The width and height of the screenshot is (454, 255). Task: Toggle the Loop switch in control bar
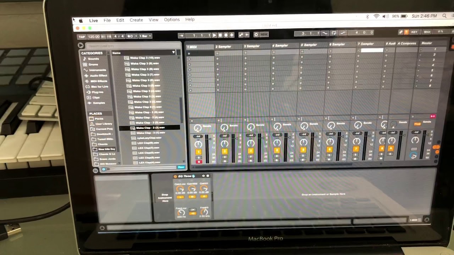334,33
